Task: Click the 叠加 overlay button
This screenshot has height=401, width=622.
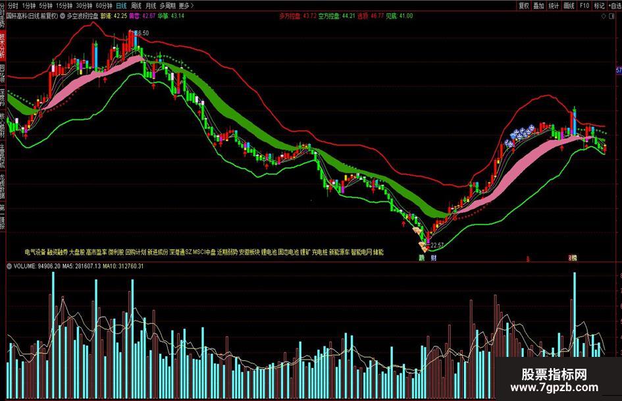Action: coord(538,5)
